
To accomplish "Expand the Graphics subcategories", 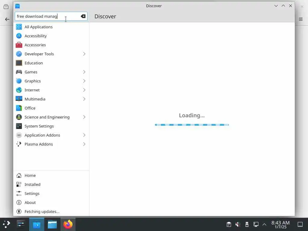I will tap(84, 81).
